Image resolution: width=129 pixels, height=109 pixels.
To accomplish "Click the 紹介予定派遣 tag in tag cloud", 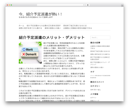I will pos(103,76).
